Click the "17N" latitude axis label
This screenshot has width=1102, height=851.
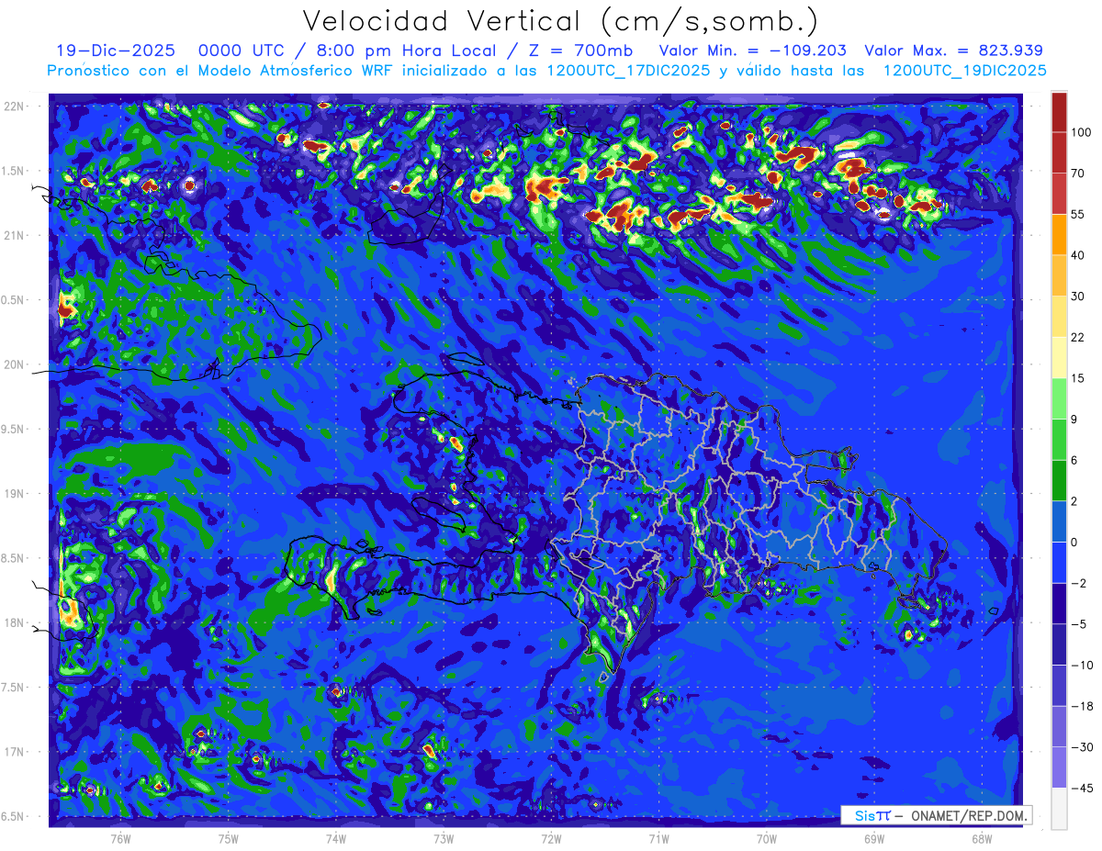click(x=15, y=752)
